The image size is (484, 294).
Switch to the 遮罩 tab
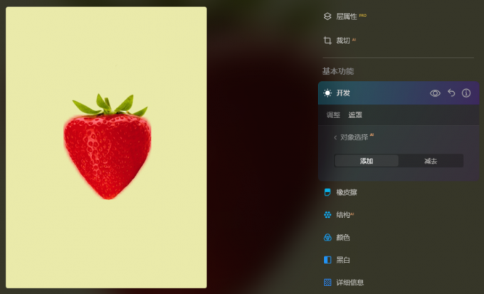coord(355,115)
